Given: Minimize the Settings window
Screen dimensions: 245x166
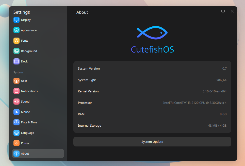Looking at the screenshot, I should (214, 11).
